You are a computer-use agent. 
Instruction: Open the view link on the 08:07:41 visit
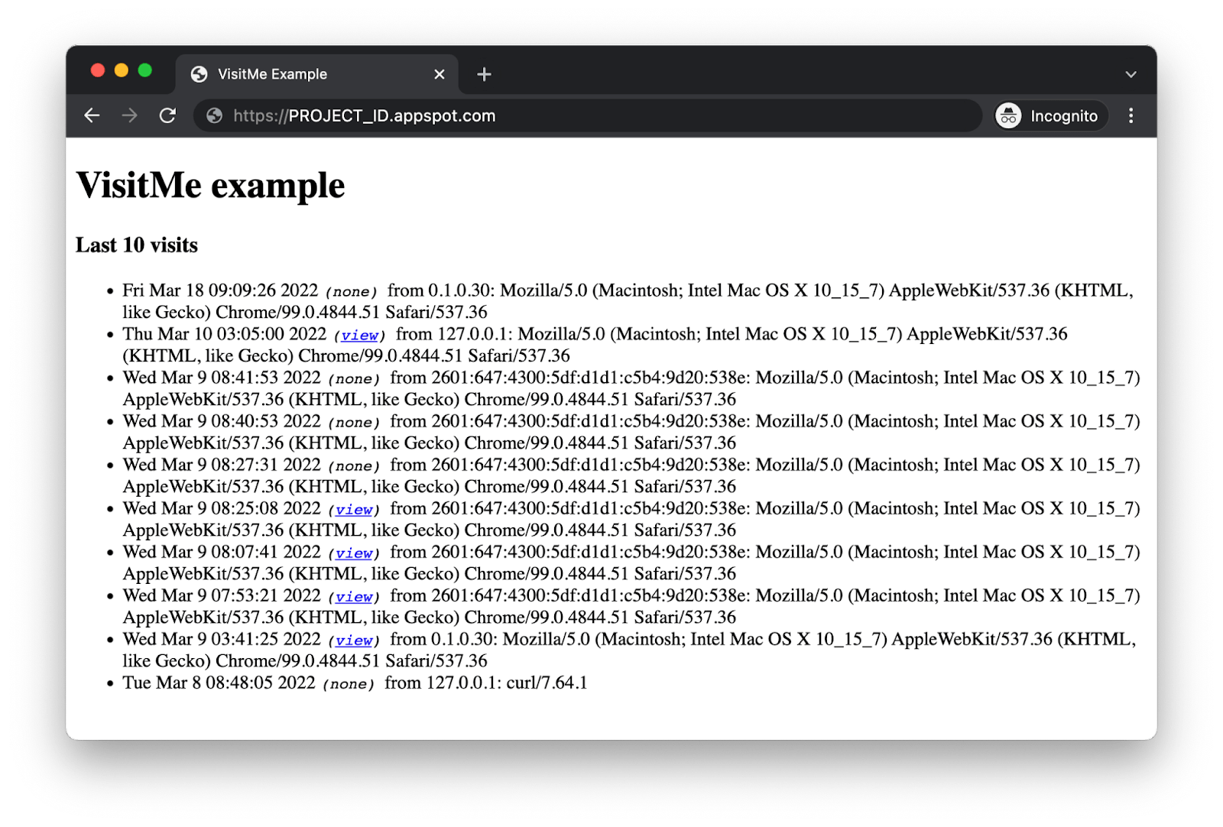click(354, 553)
